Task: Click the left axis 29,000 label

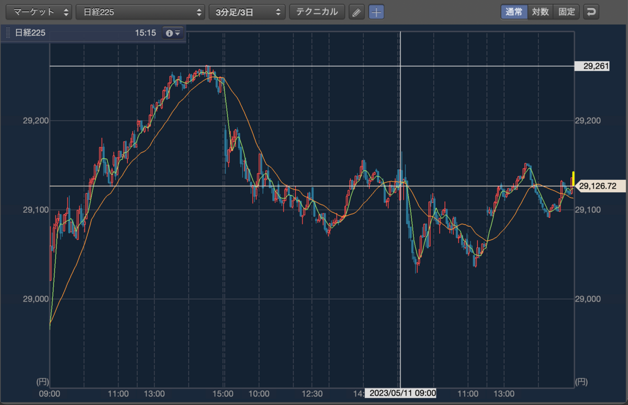Action: [x=36, y=299]
